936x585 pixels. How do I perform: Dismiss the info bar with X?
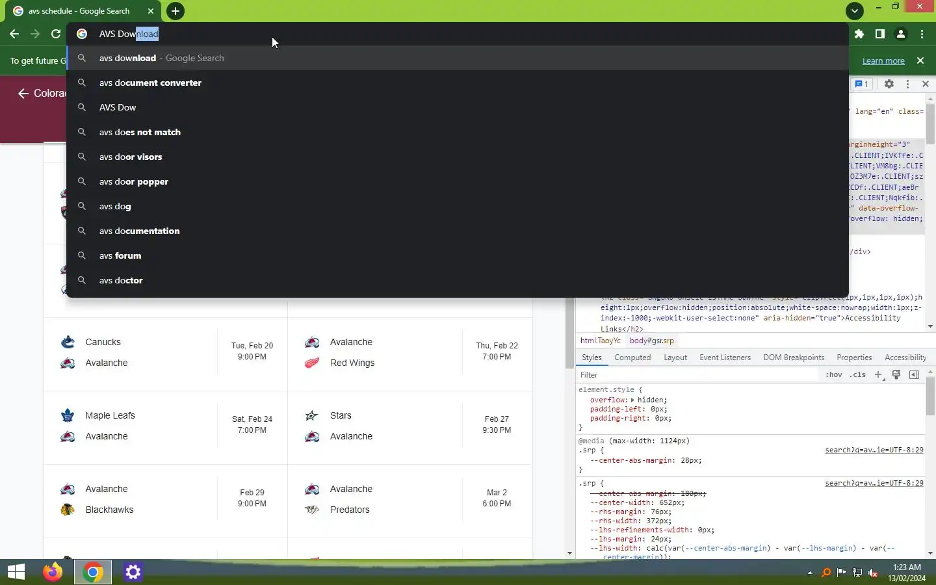[920, 60]
